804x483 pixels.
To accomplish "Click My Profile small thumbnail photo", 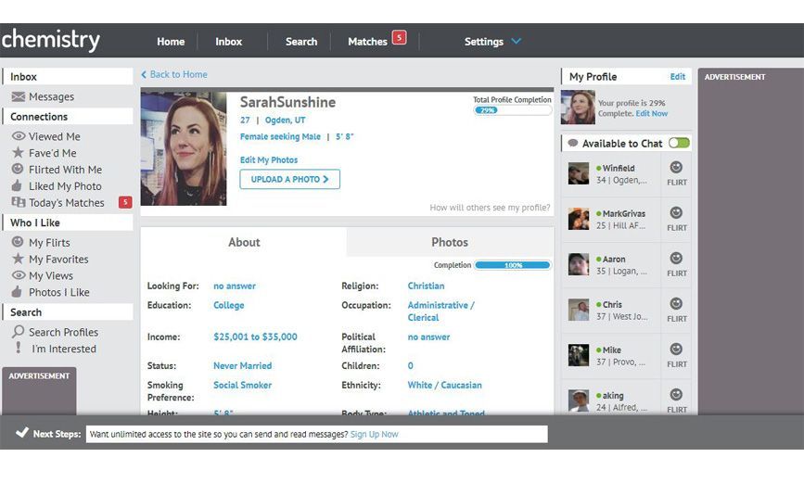I will tap(578, 108).
